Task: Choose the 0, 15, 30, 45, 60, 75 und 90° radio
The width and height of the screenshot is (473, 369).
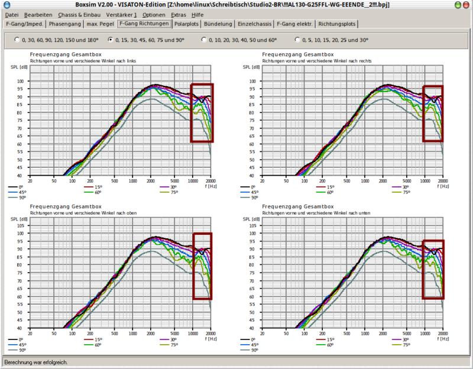Action: (111, 40)
